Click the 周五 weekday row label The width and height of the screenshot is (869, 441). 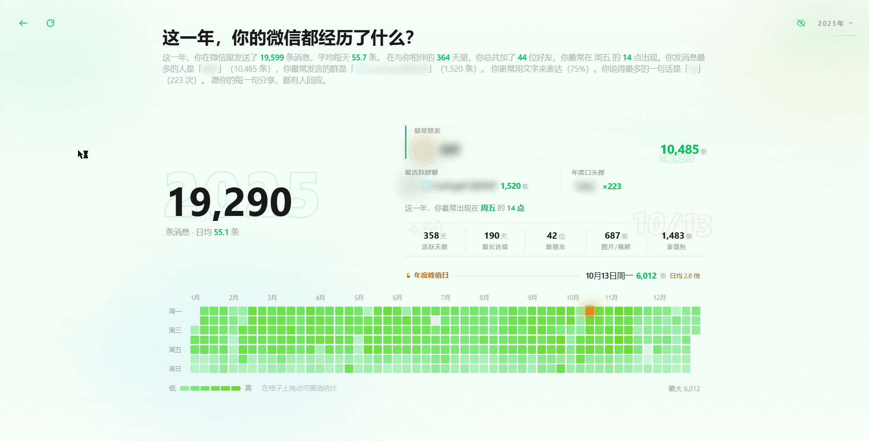pos(175,350)
